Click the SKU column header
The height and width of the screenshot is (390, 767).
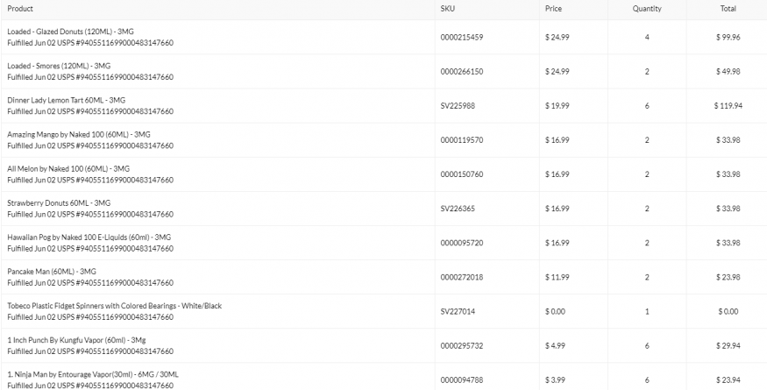[447, 9]
